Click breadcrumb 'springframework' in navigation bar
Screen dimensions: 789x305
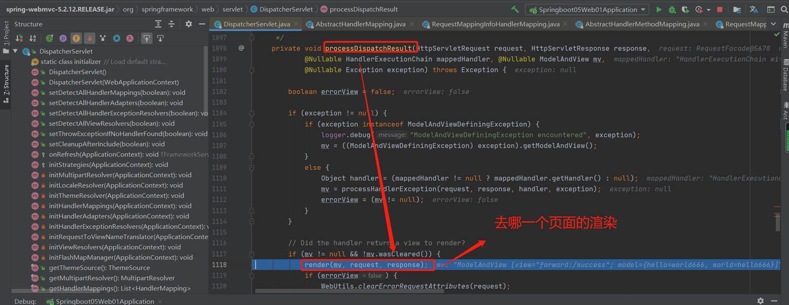click(167, 9)
